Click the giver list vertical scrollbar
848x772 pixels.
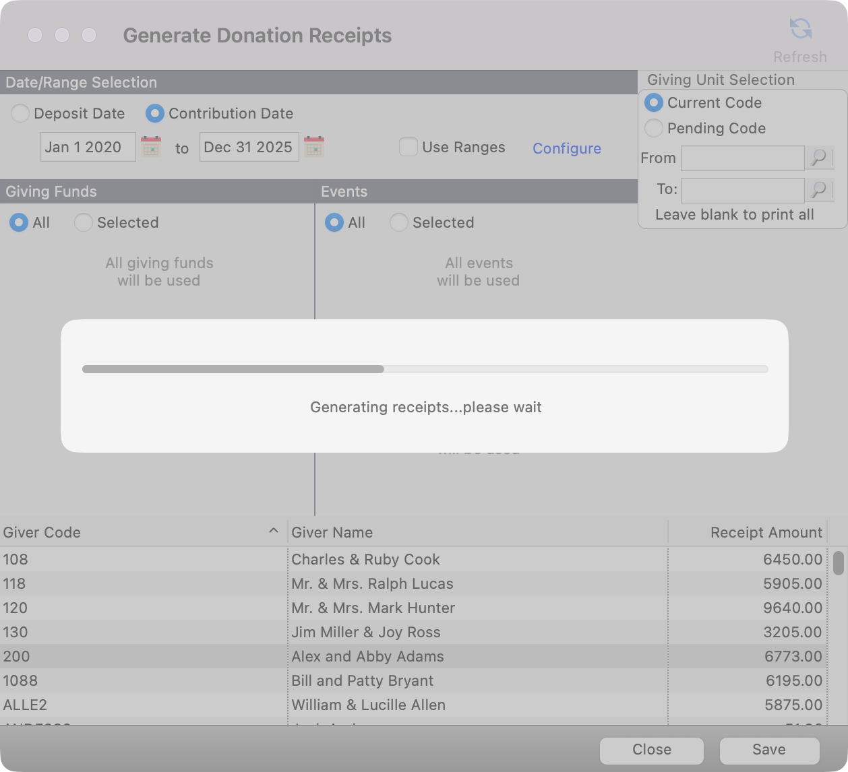(x=839, y=563)
